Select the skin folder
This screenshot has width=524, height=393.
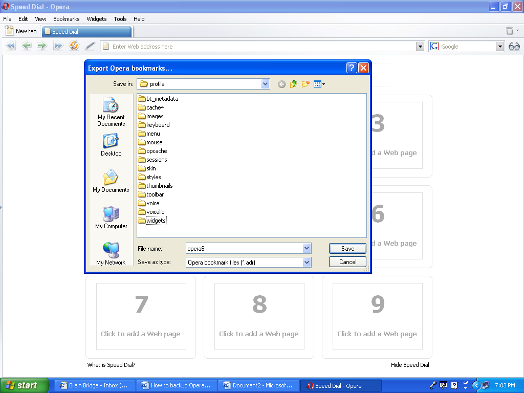click(x=147, y=168)
